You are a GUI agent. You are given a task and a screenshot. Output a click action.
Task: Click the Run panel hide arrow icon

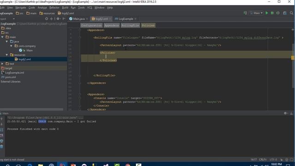[291, 113]
